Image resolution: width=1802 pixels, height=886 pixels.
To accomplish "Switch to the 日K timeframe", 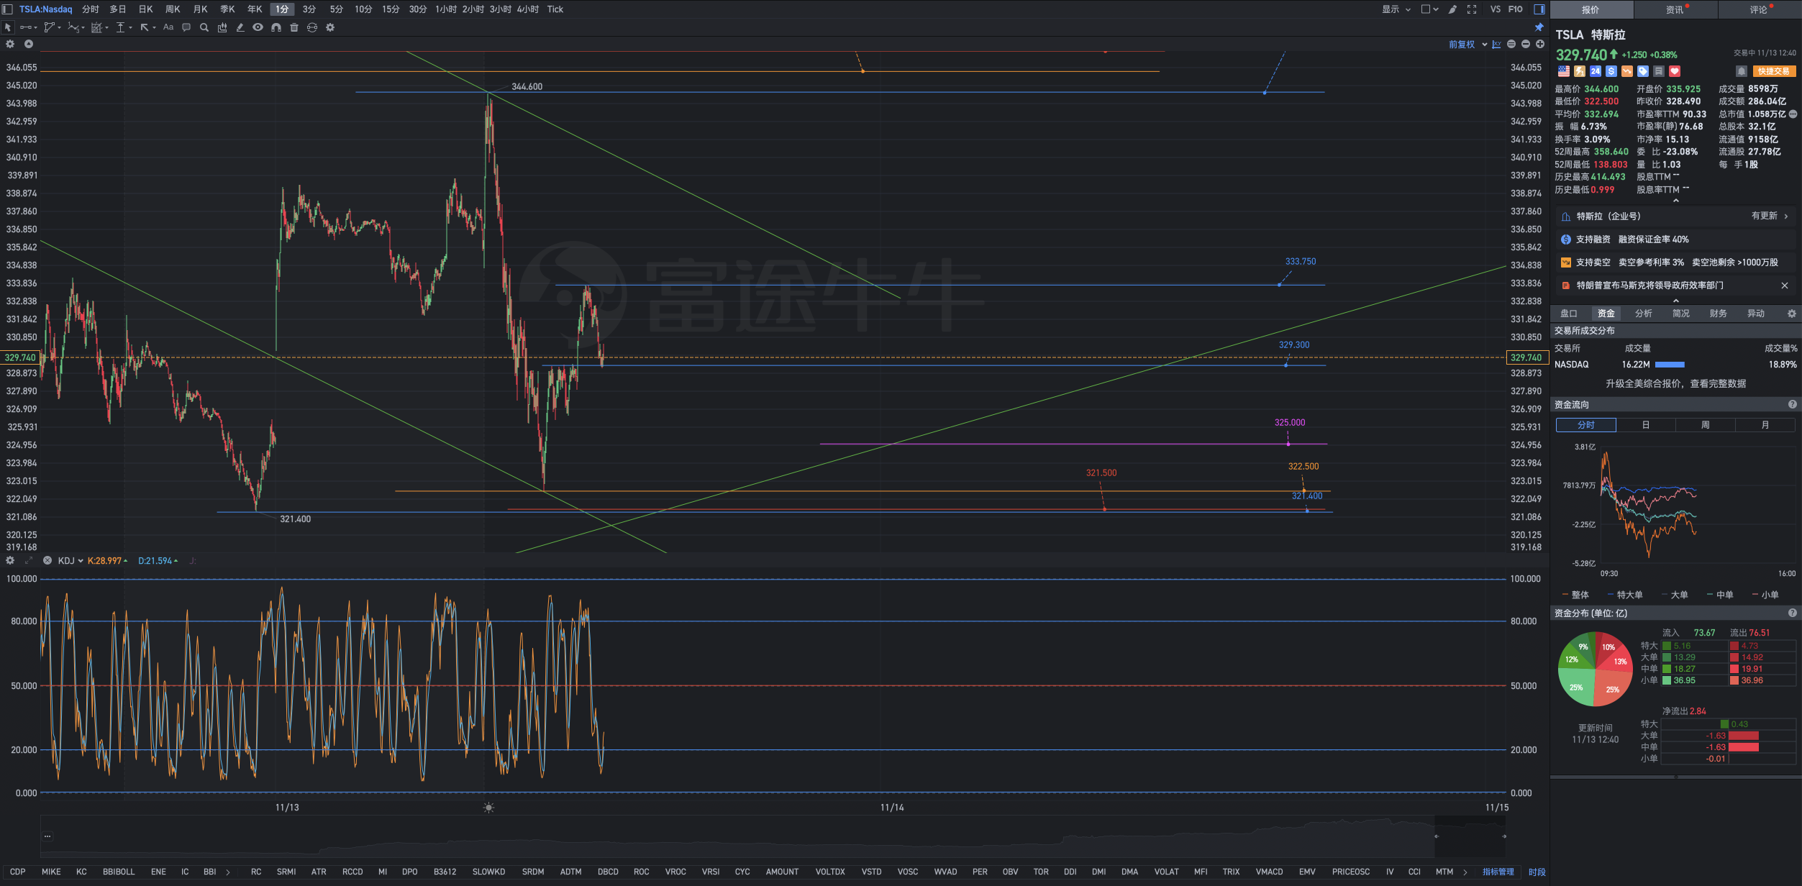I will coord(145,9).
